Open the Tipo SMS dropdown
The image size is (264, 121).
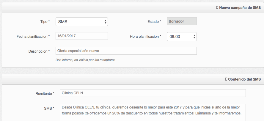(x=82, y=22)
